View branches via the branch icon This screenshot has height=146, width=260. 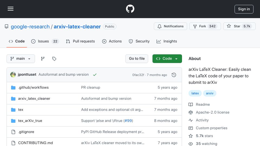point(43,59)
